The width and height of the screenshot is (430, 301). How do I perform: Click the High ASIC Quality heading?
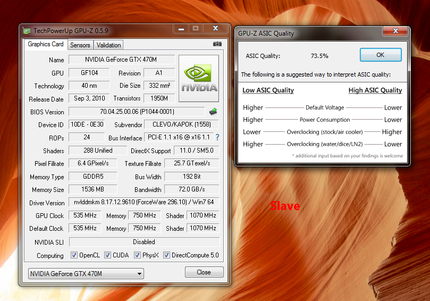pos(375,90)
